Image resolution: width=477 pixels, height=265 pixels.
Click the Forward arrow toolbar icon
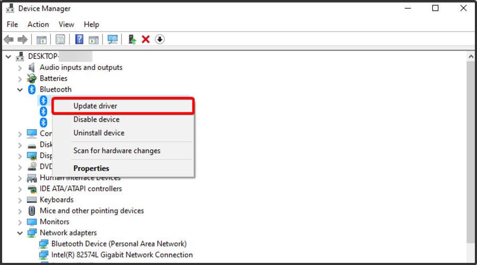pyautogui.click(x=22, y=39)
